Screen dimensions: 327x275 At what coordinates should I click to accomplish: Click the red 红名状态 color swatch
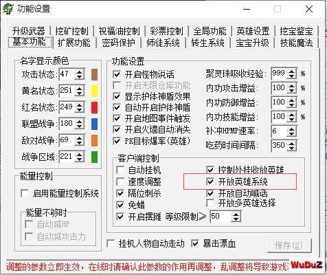(94, 107)
